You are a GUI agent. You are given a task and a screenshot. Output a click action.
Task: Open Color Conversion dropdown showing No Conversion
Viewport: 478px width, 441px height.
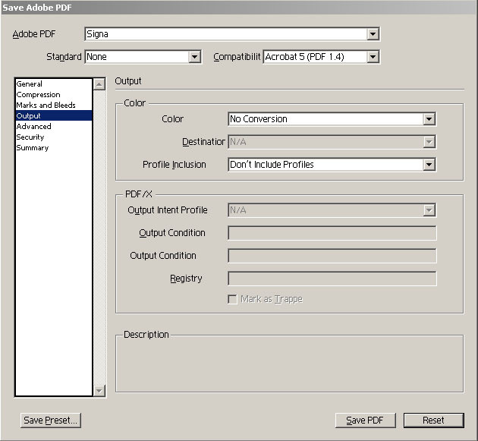point(332,119)
